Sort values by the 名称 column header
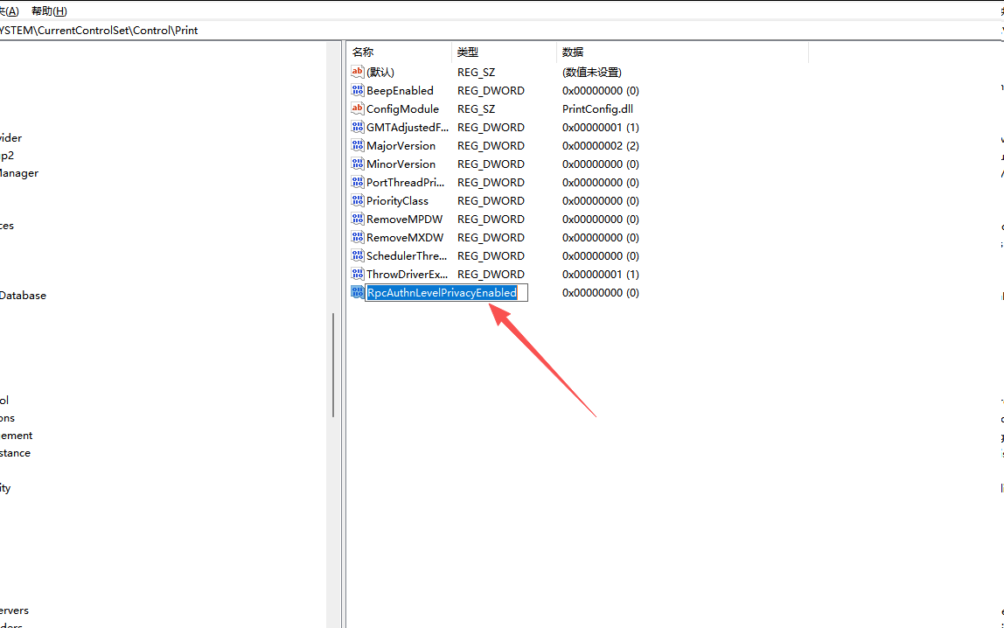 click(x=363, y=52)
